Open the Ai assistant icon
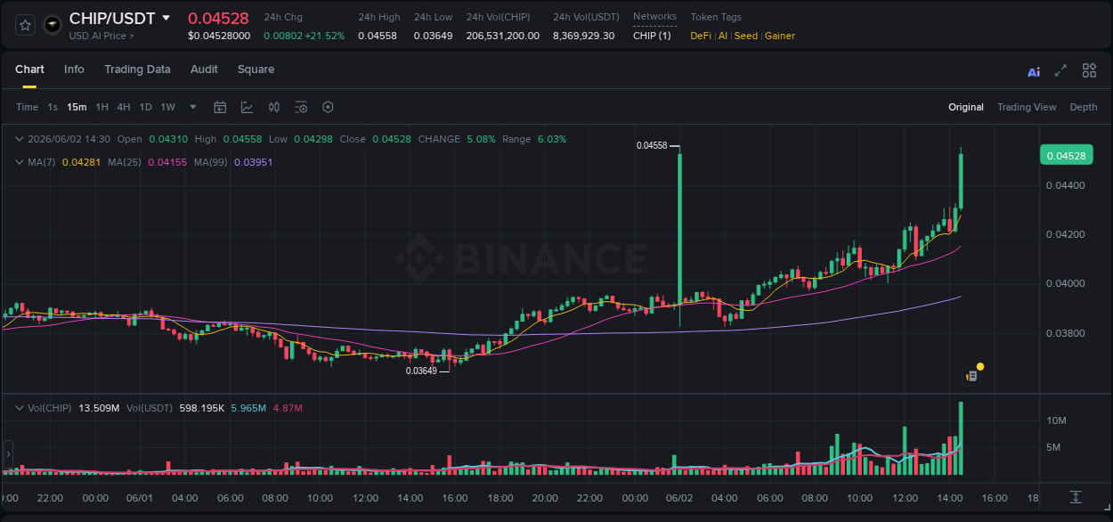The image size is (1113, 522). tap(1034, 71)
